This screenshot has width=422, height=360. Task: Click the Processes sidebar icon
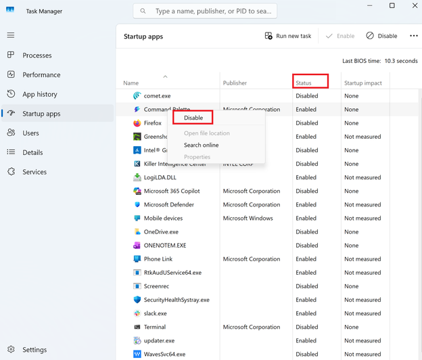coord(11,55)
